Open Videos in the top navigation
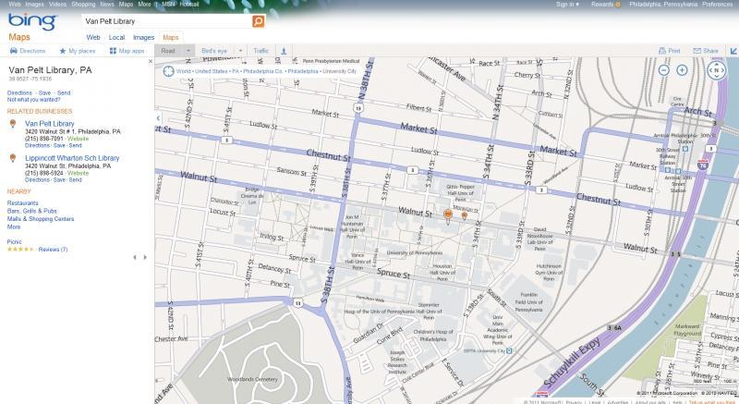The width and height of the screenshot is (739, 404). tap(57, 5)
